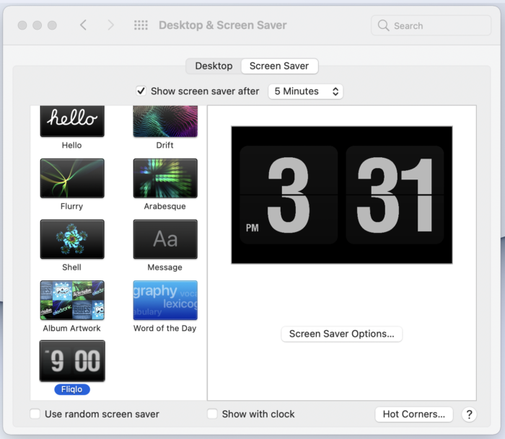This screenshot has width=505, height=439.
Task: Click the Hot Corners button
Action: coord(414,414)
